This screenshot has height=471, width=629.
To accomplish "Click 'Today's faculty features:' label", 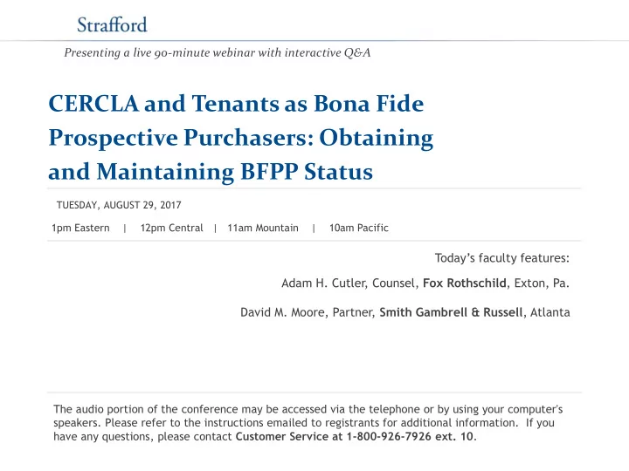I will pyautogui.click(x=501, y=258).
